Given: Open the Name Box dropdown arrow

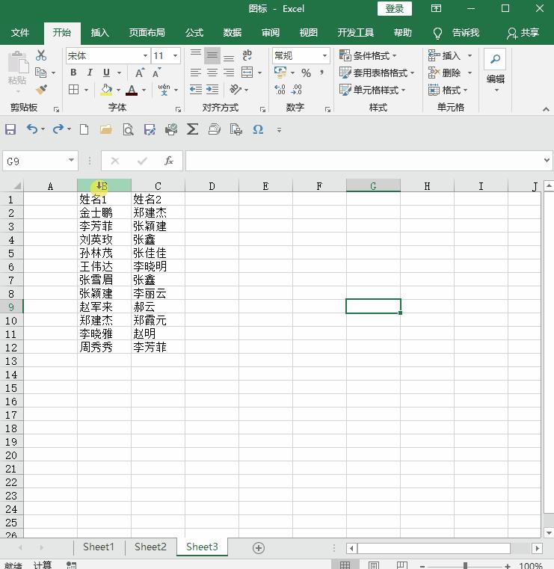Looking at the screenshot, I should (x=71, y=161).
